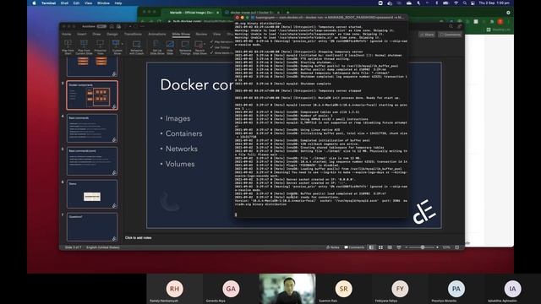Open the Edit menu in macOS menu bar
541x304 pixels.
[x=76, y=3]
